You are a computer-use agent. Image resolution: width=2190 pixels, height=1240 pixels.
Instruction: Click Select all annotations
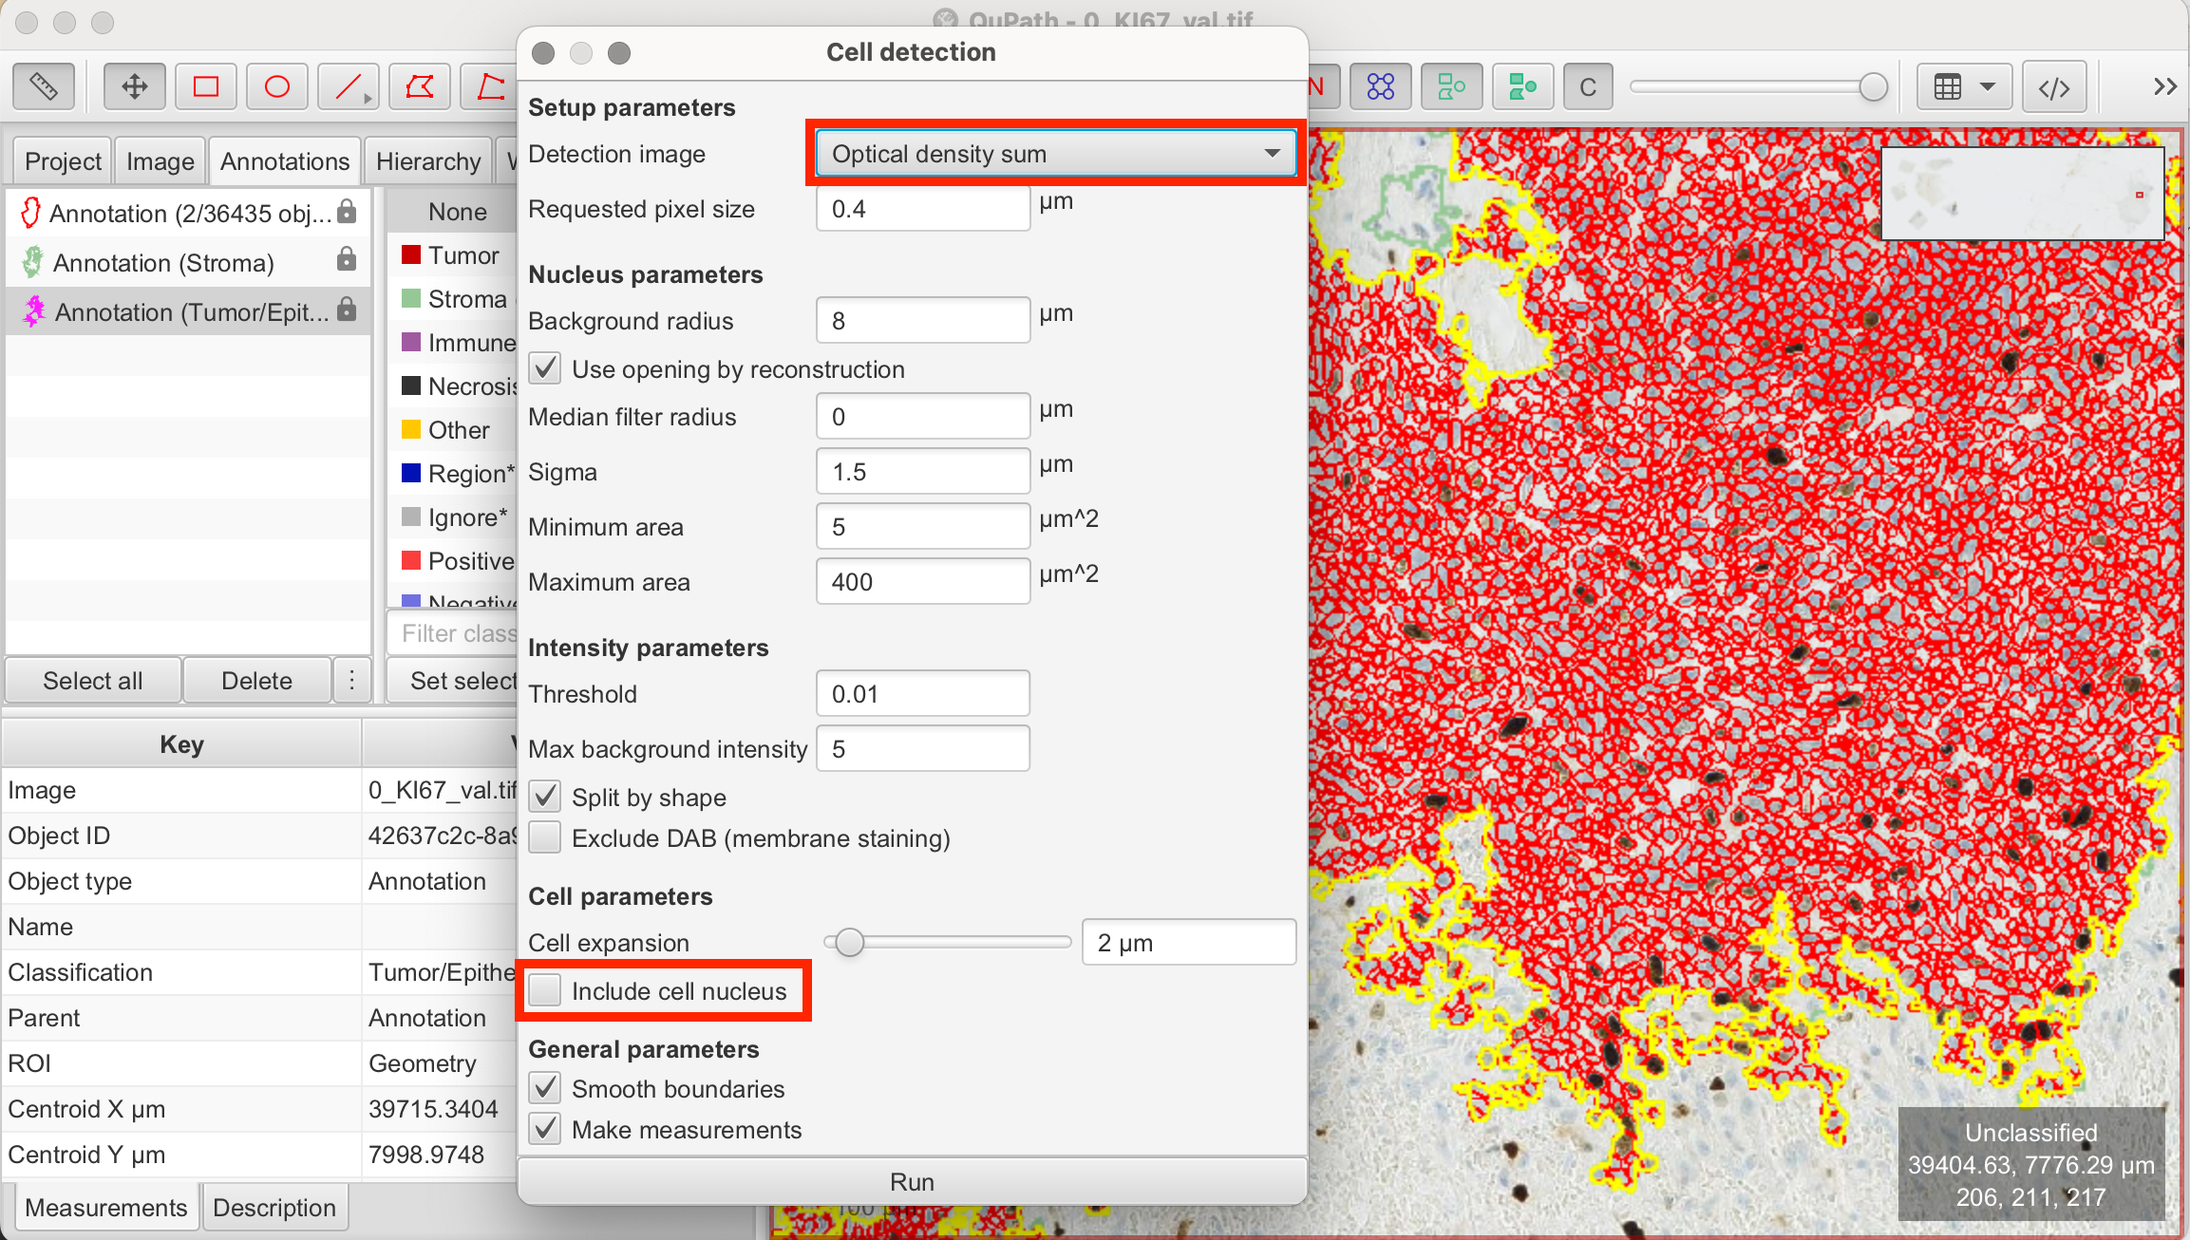[92, 680]
